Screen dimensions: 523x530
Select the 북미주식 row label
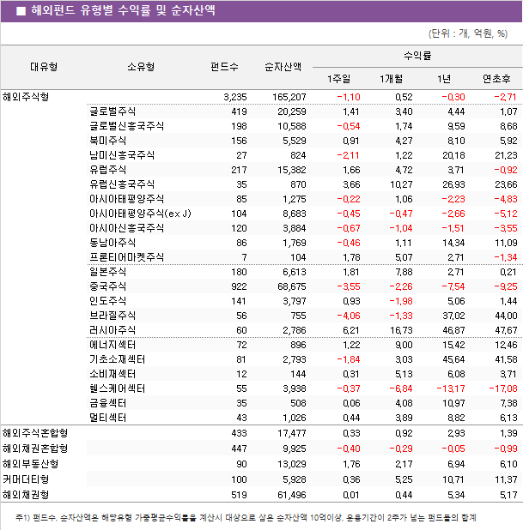coord(107,141)
